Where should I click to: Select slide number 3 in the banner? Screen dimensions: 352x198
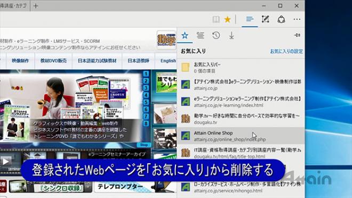(x=146, y=88)
